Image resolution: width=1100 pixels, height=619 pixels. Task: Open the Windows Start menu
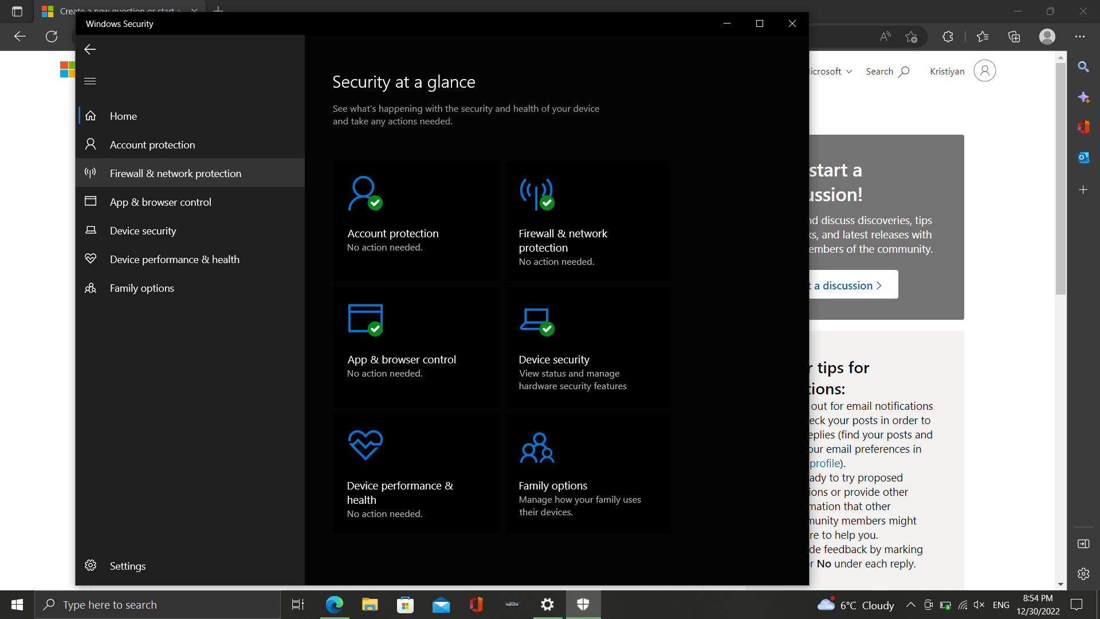tap(17, 605)
